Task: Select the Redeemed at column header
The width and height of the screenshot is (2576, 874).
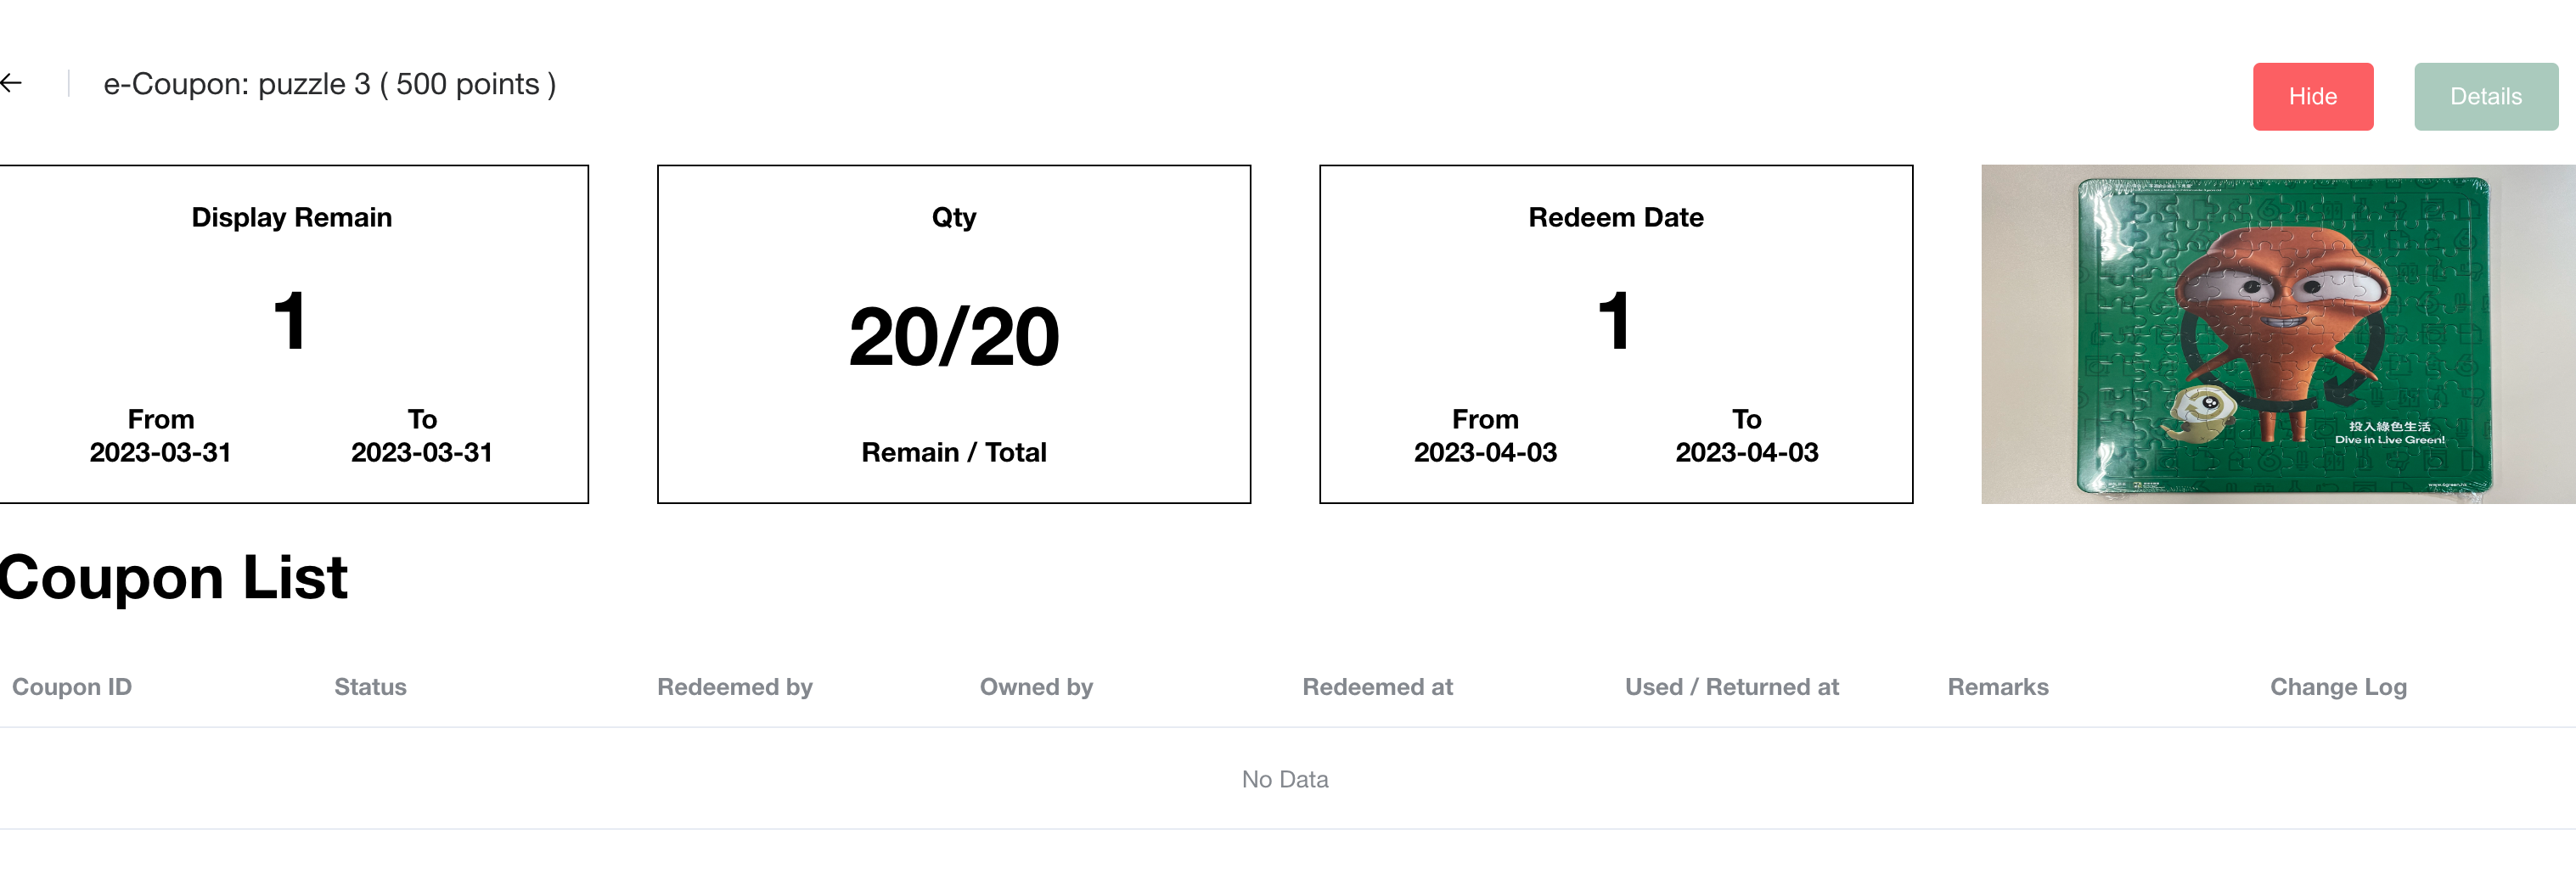Action: pos(1377,687)
